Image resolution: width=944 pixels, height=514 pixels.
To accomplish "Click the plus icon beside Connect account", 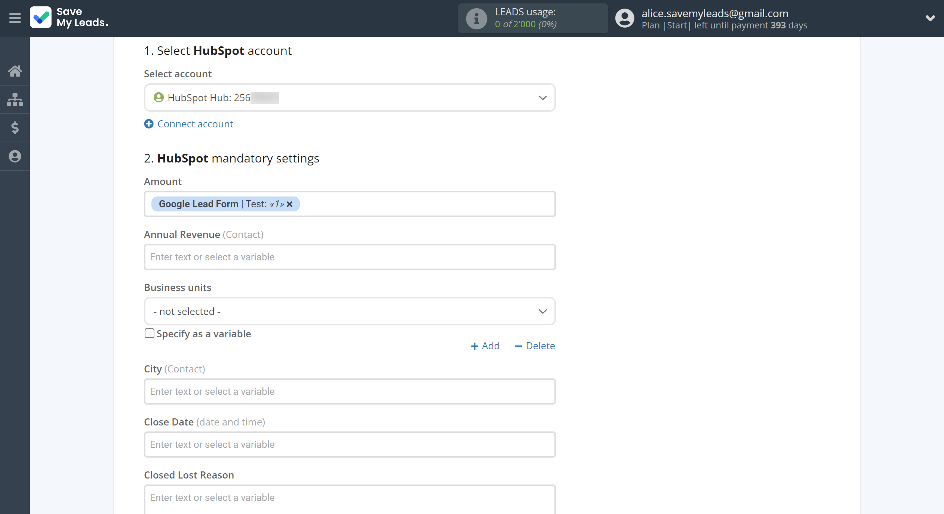I will tap(149, 124).
